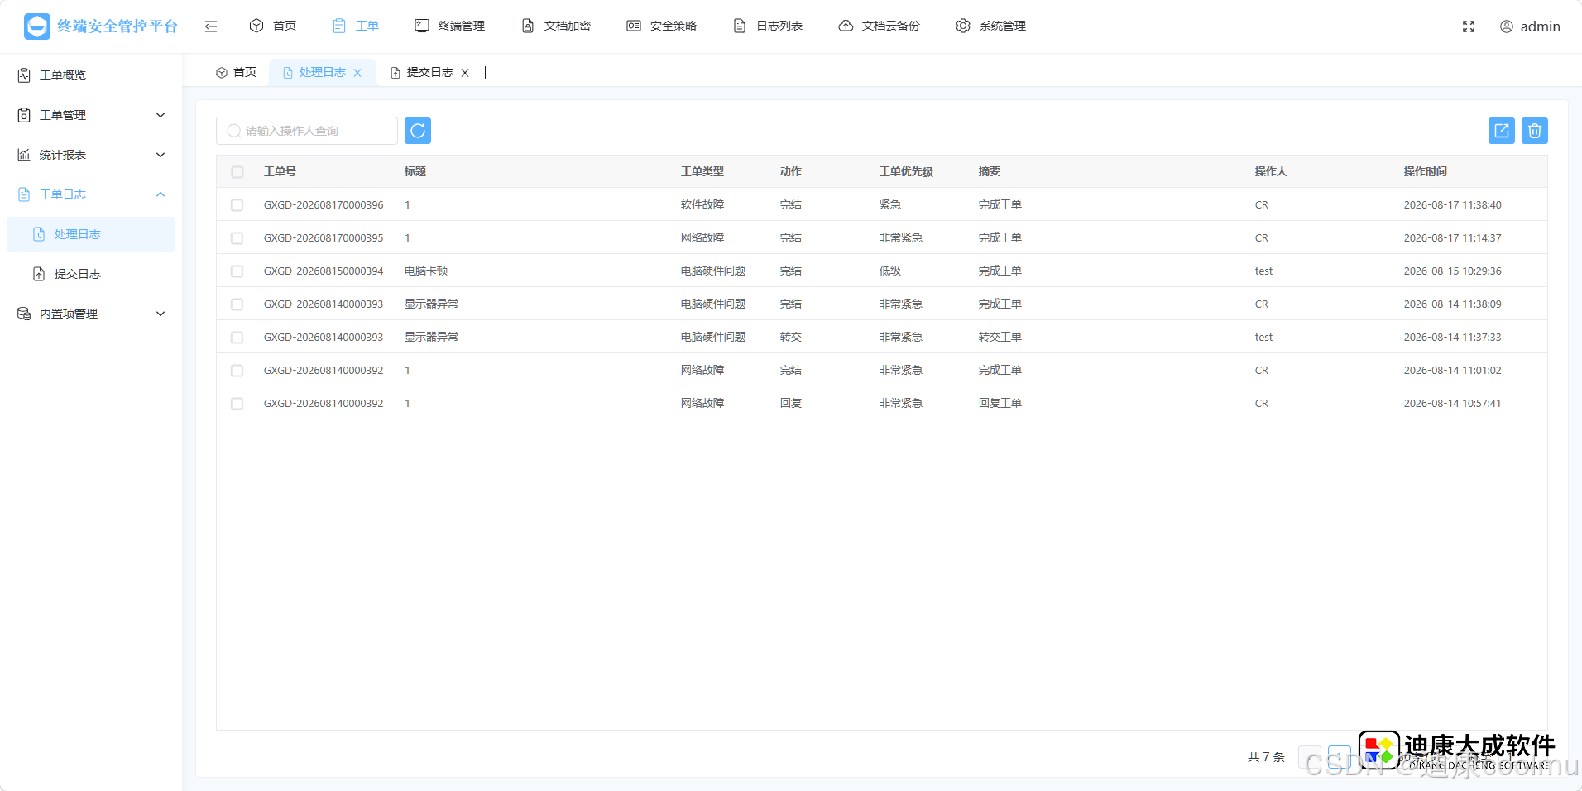This screenshot has width=1582, height=791.
Task: Toggle the select-all header checkbox
Action: click(237, 172)
